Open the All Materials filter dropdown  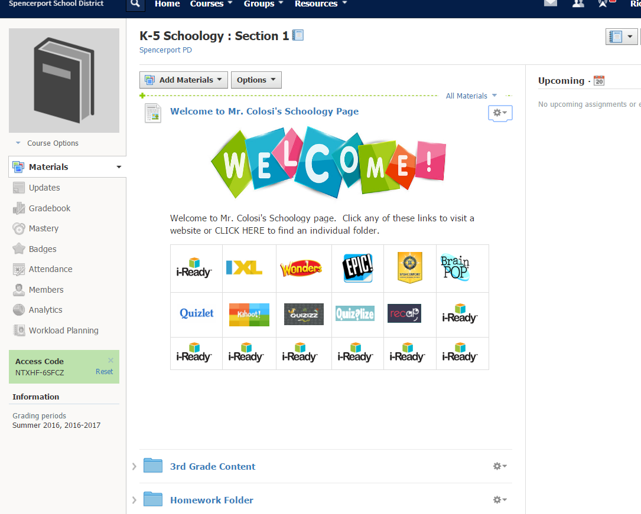click(471, 96)
